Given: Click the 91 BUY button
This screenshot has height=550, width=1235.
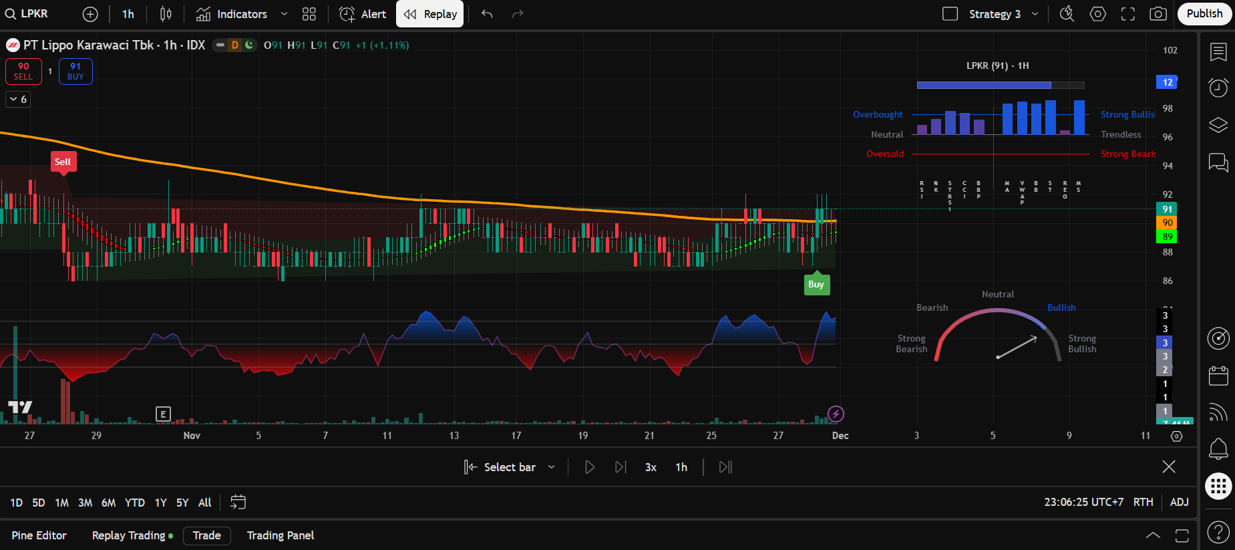Looking at the screenshot, I should [x=75, y=72].
